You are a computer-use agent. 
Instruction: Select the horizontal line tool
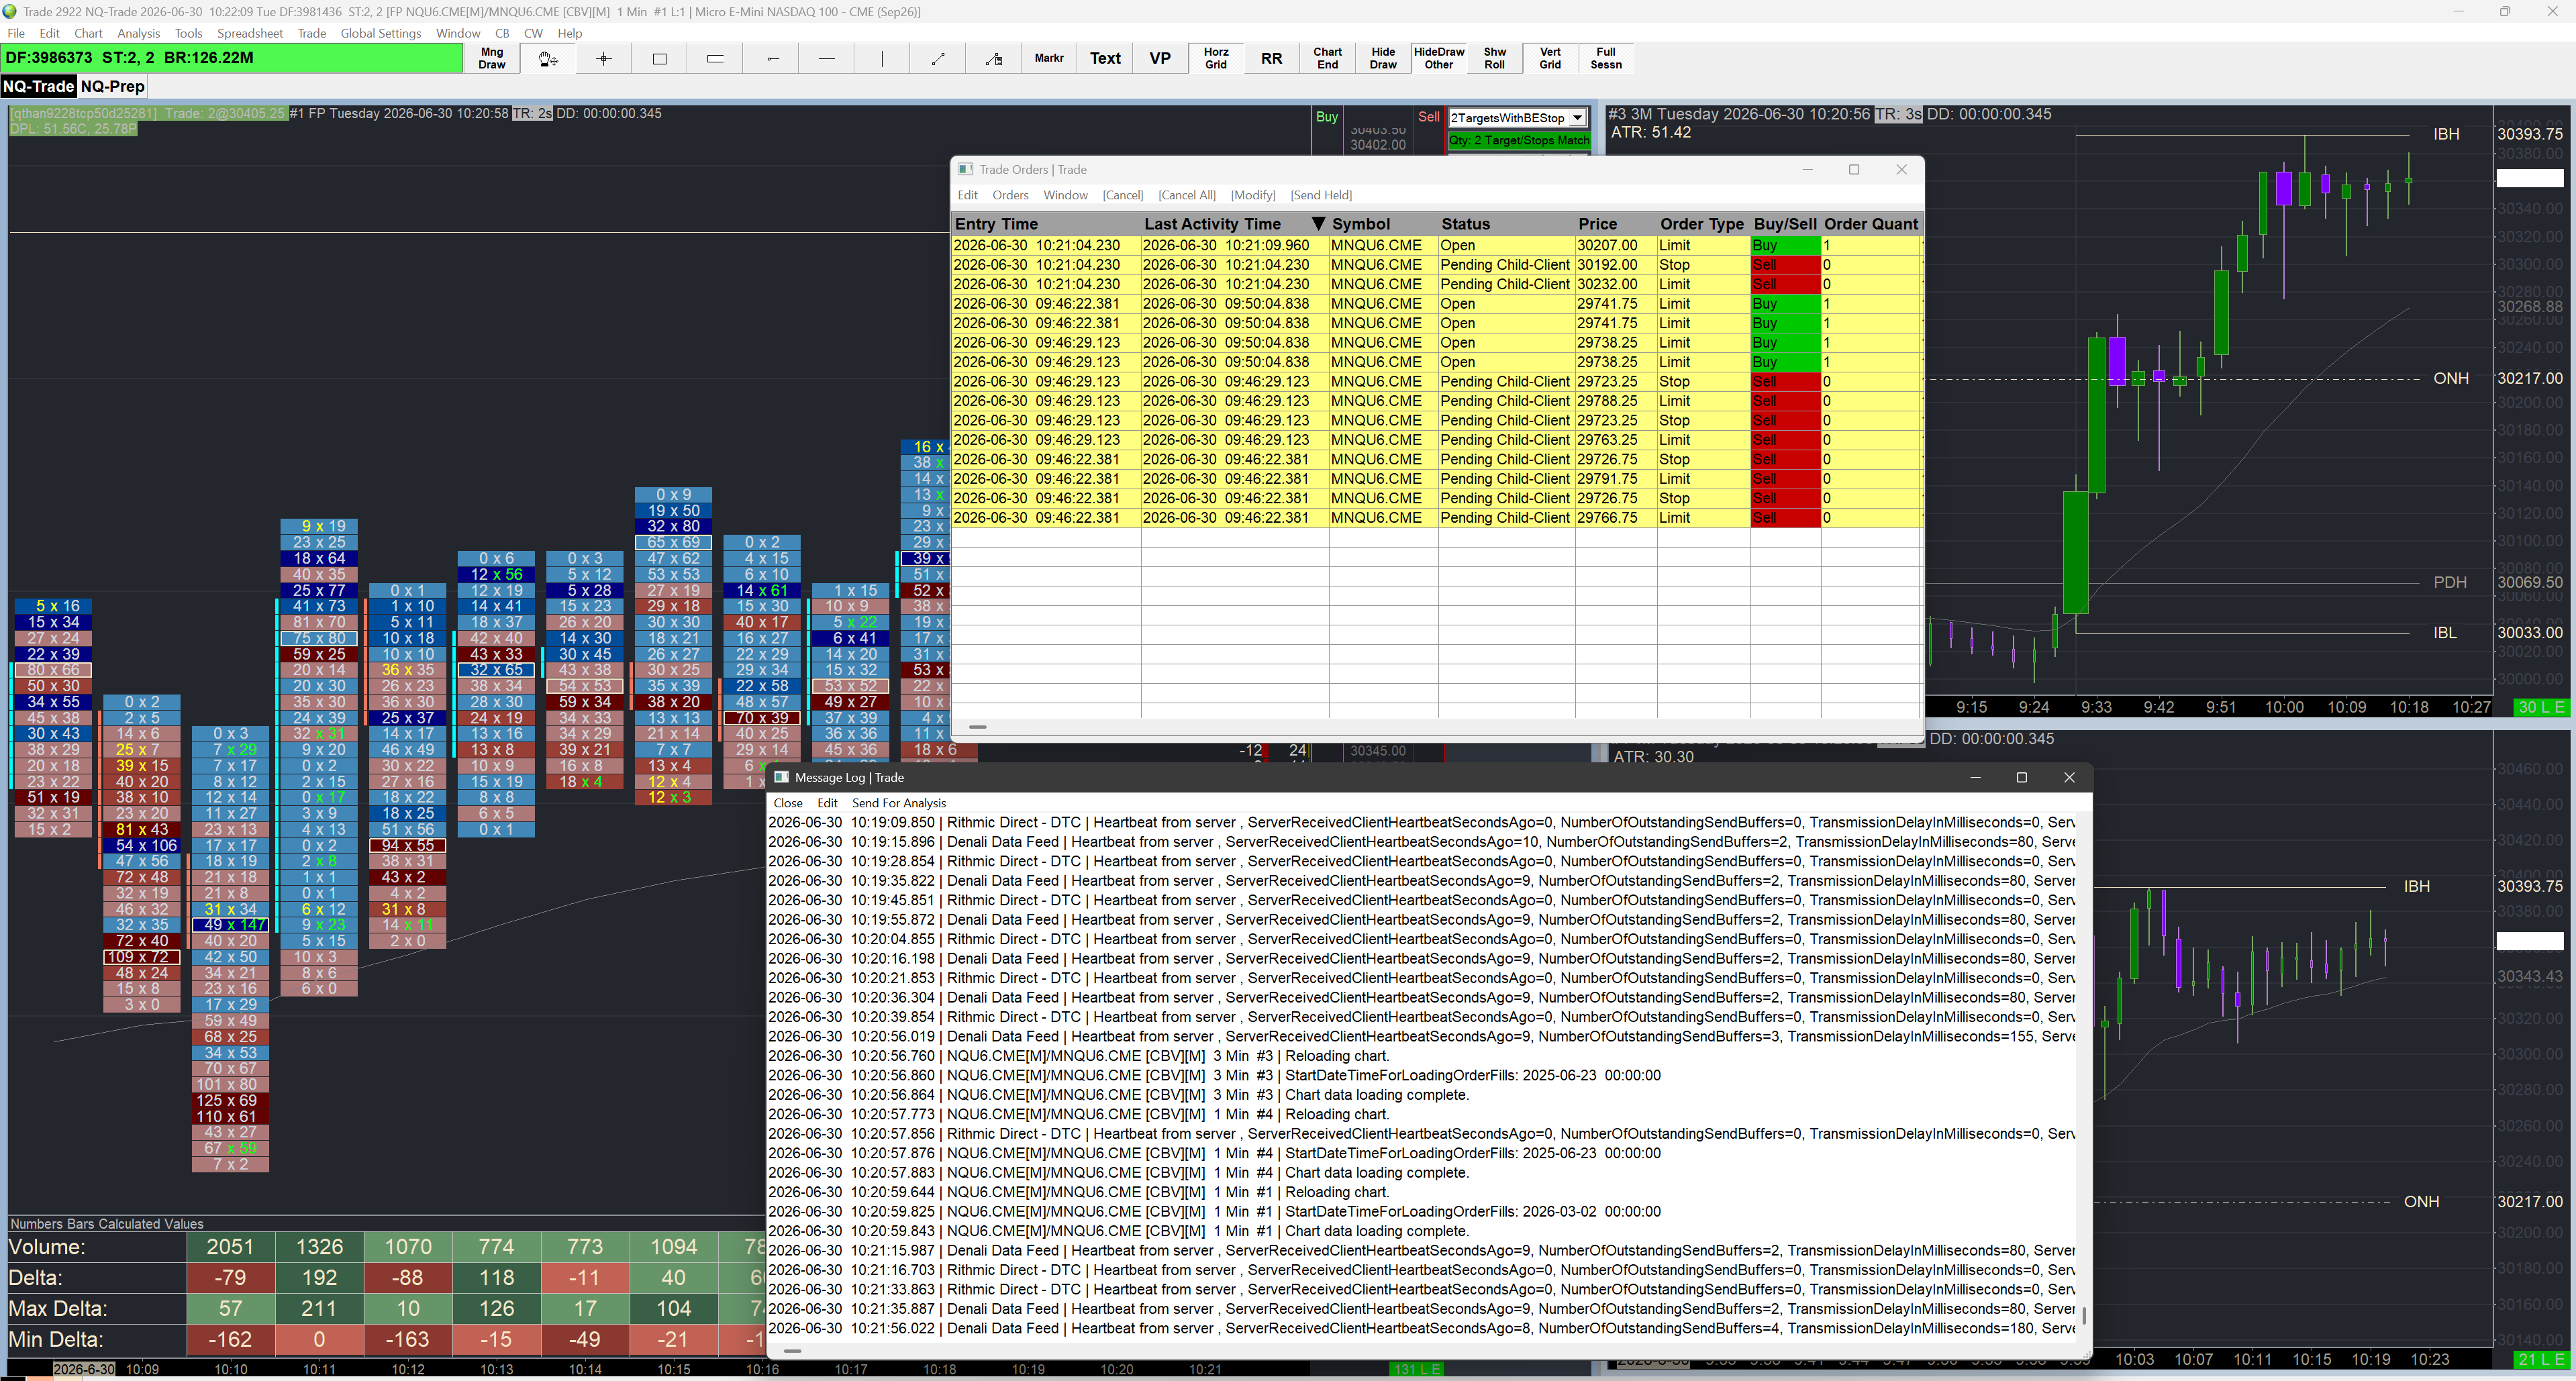(827, 58)
